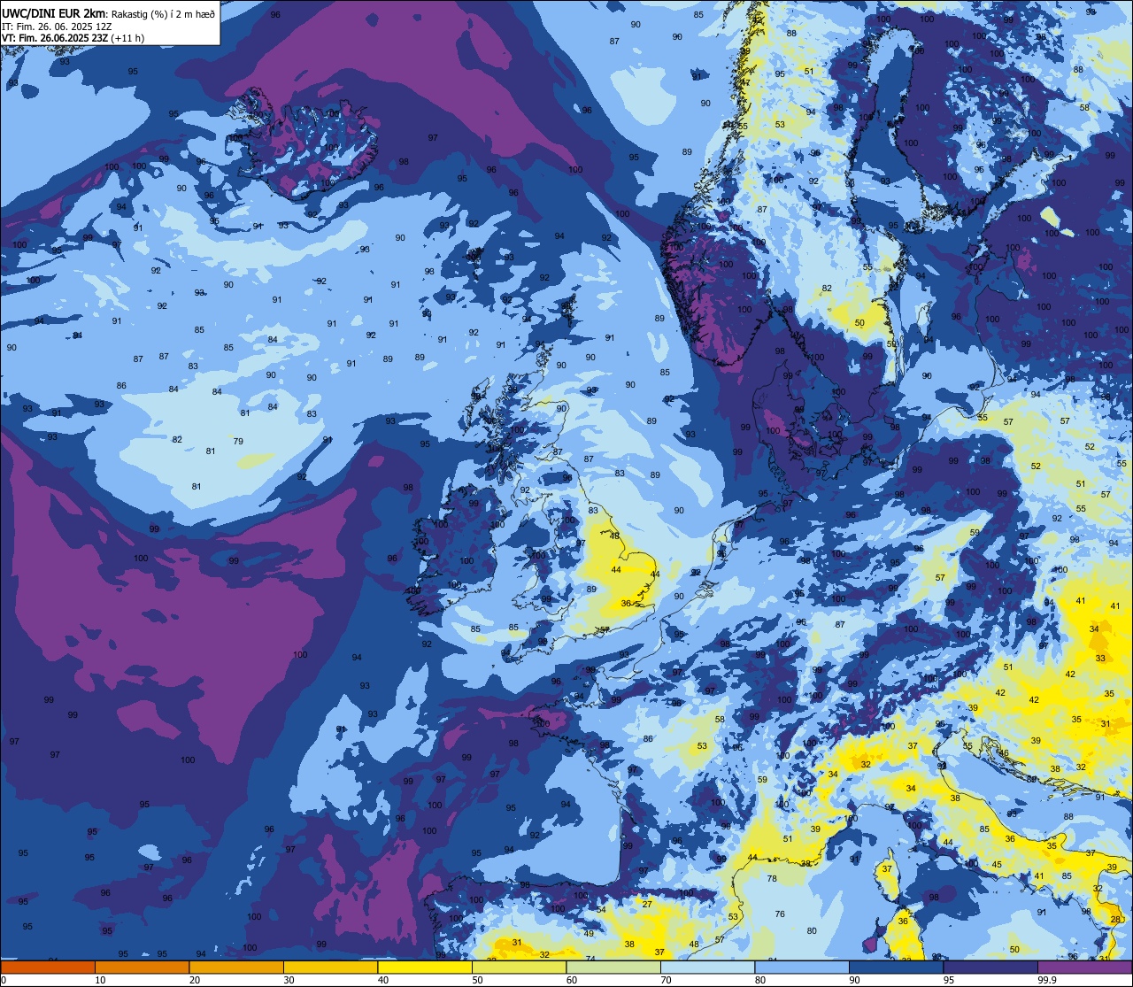The image size is (1133, 987).
Task: Click the legend tick label "70"
Action: (x=666, y=980)
